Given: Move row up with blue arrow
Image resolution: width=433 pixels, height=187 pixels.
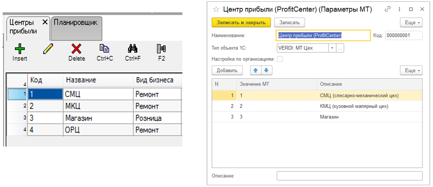Looking at the screenshot, I should click(x=255, y=70).
